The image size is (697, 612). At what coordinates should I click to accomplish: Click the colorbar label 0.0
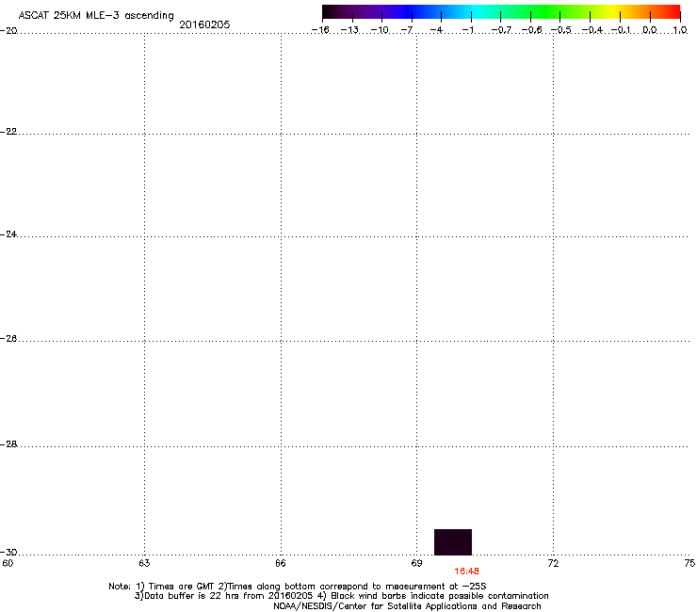(x=650, y=30)
